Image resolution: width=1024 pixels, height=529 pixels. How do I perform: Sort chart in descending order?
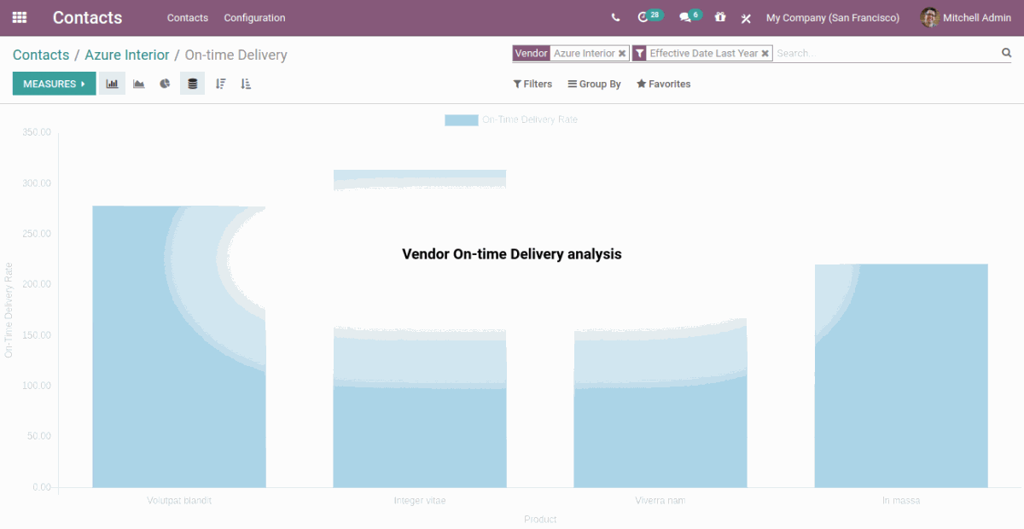[220, 84]
